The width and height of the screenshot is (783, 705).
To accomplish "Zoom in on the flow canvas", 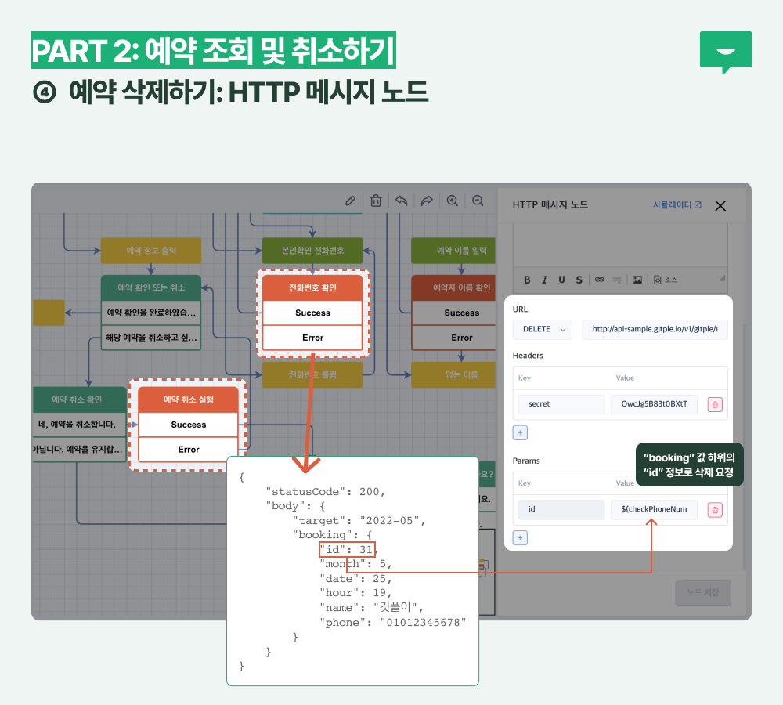I will [x=452, y=201].
